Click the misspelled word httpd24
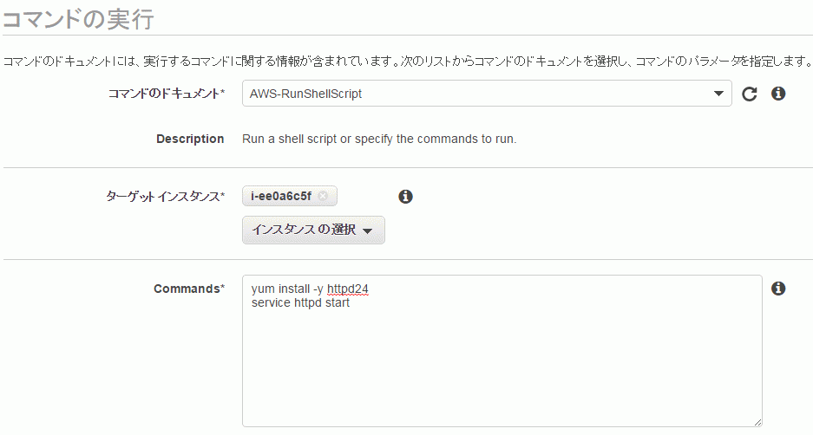813x435 pixels. pyautogui.click(x=347, y=289)
